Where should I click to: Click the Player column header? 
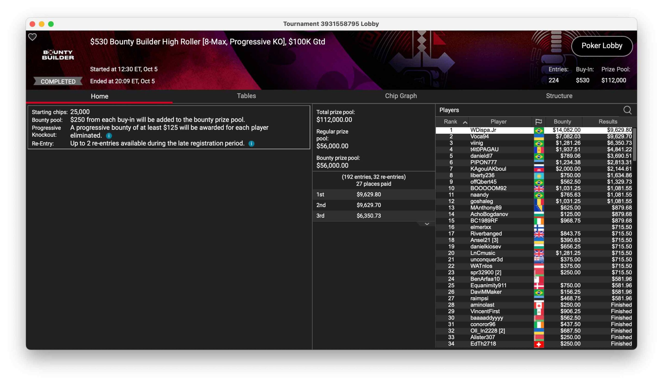pos(498,122)
